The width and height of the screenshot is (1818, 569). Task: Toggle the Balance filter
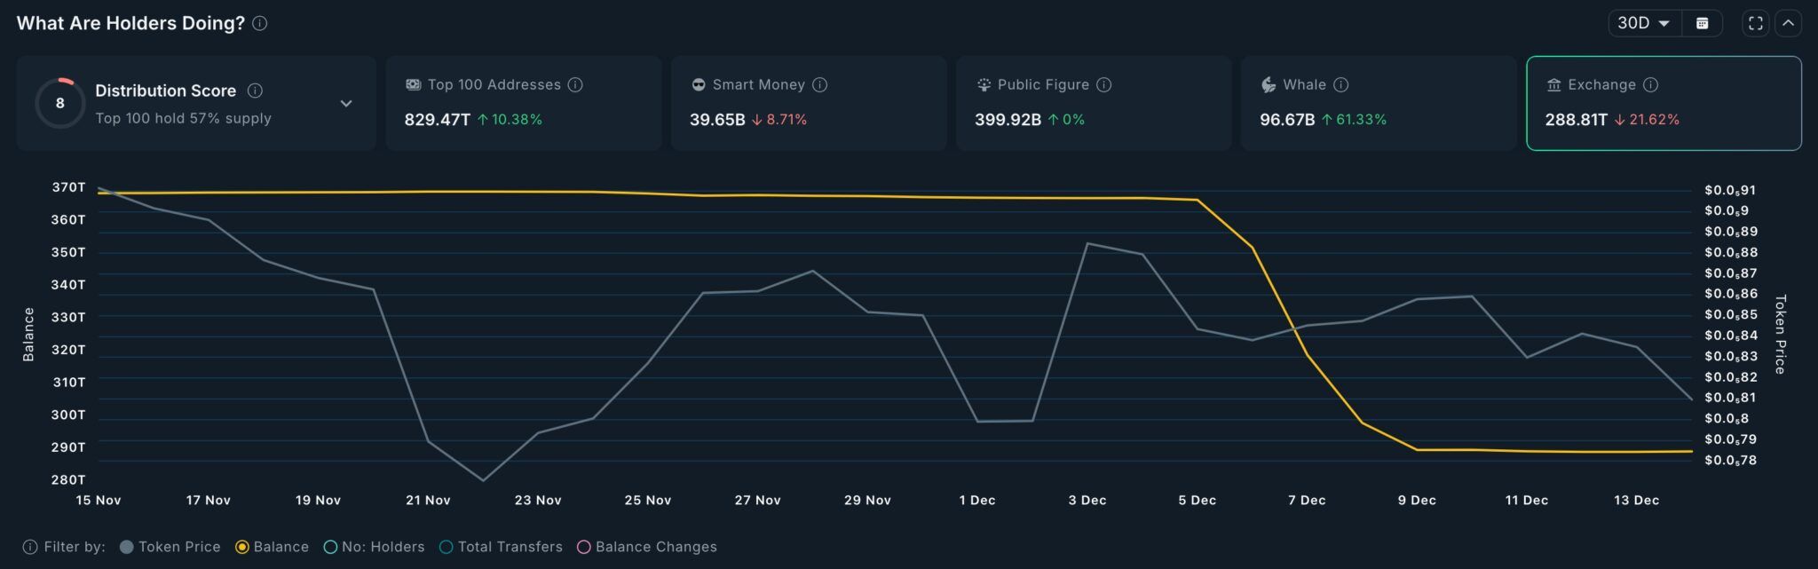(272, 547)
